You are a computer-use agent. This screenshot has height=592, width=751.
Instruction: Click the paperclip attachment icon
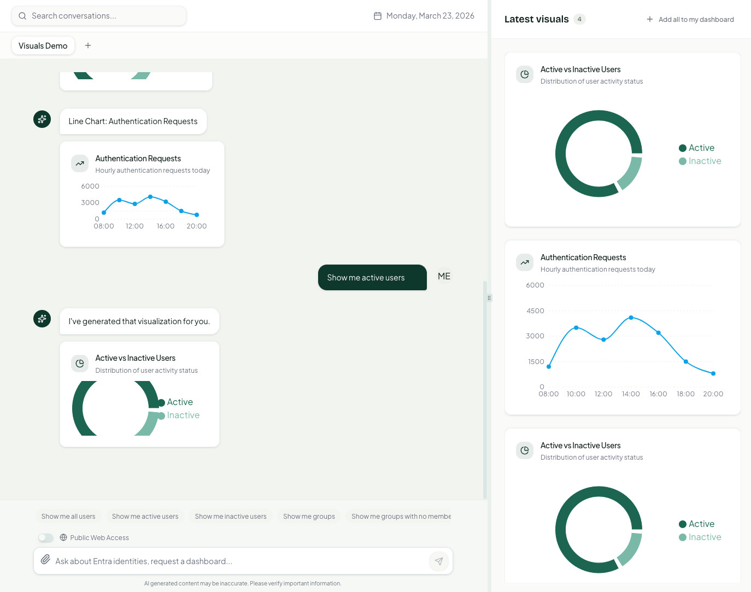tap(46, 560)
